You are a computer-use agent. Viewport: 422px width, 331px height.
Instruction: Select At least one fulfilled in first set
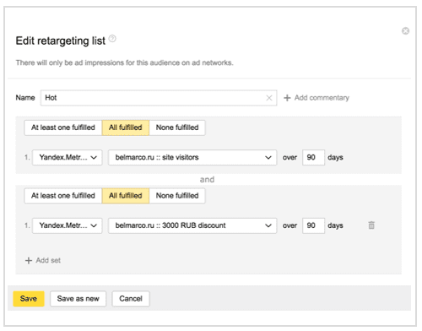tap(63, 128)
